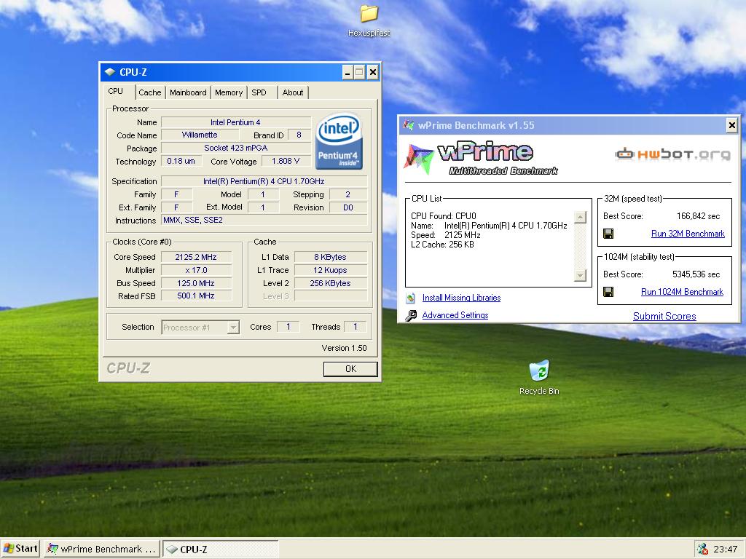Click the Level 2 cache value 256 KBytes

tap(331, 283)
